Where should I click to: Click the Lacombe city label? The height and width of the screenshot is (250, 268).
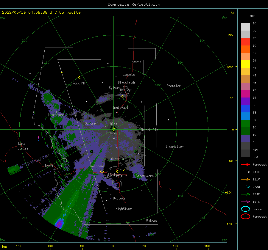pos(129,75)
